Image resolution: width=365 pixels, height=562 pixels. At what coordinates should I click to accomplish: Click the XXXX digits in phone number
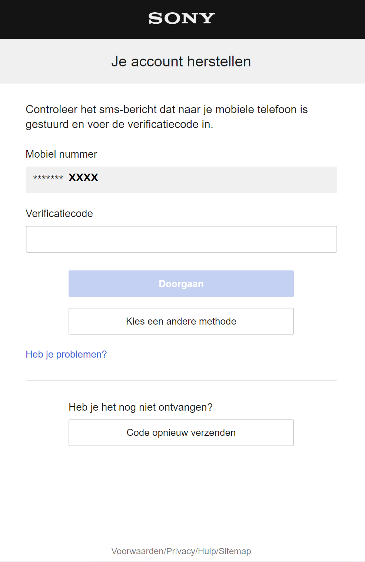pos(83,178)
